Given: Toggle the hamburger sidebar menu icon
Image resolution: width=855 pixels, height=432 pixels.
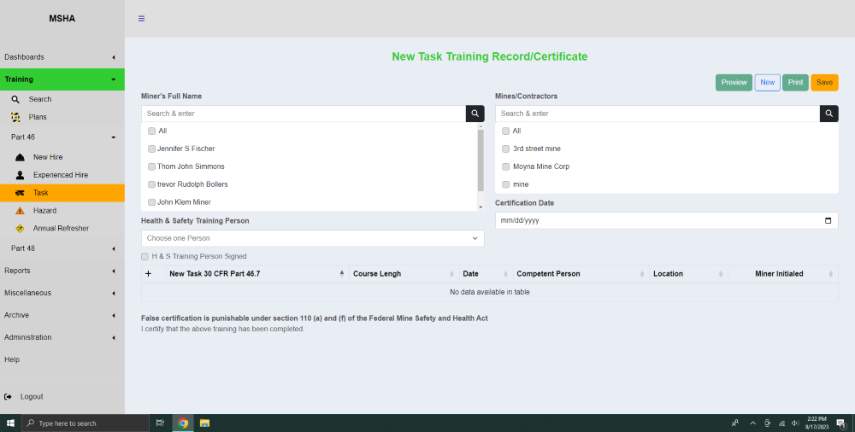Looking at the screenshot, I should click(x=141, y=19).
